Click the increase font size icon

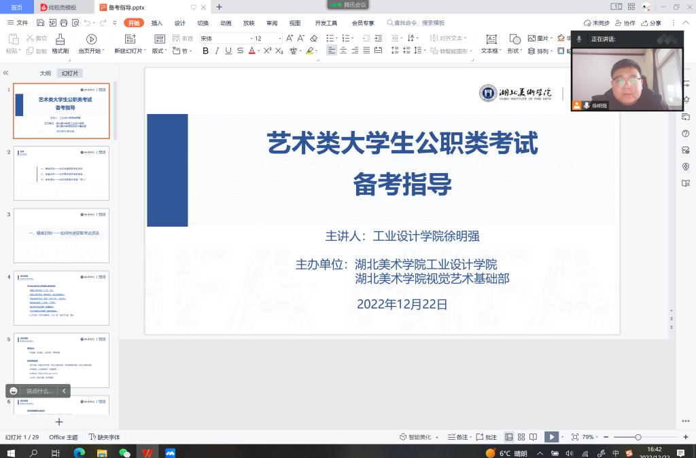[290, 39]
